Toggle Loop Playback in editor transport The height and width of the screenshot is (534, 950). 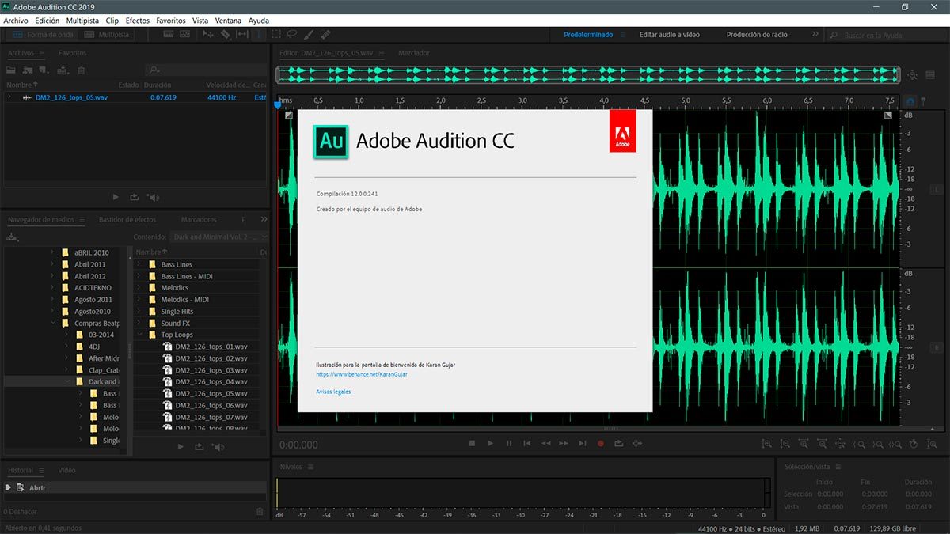[x=619, y=444]
